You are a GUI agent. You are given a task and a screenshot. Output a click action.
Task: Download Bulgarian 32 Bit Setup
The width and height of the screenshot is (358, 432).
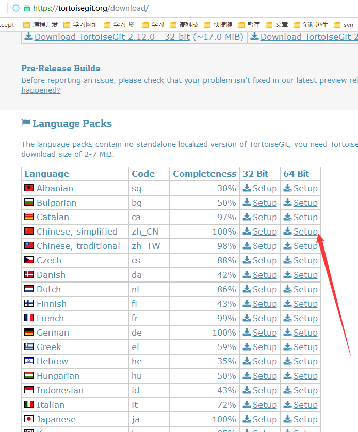point(265,203)
